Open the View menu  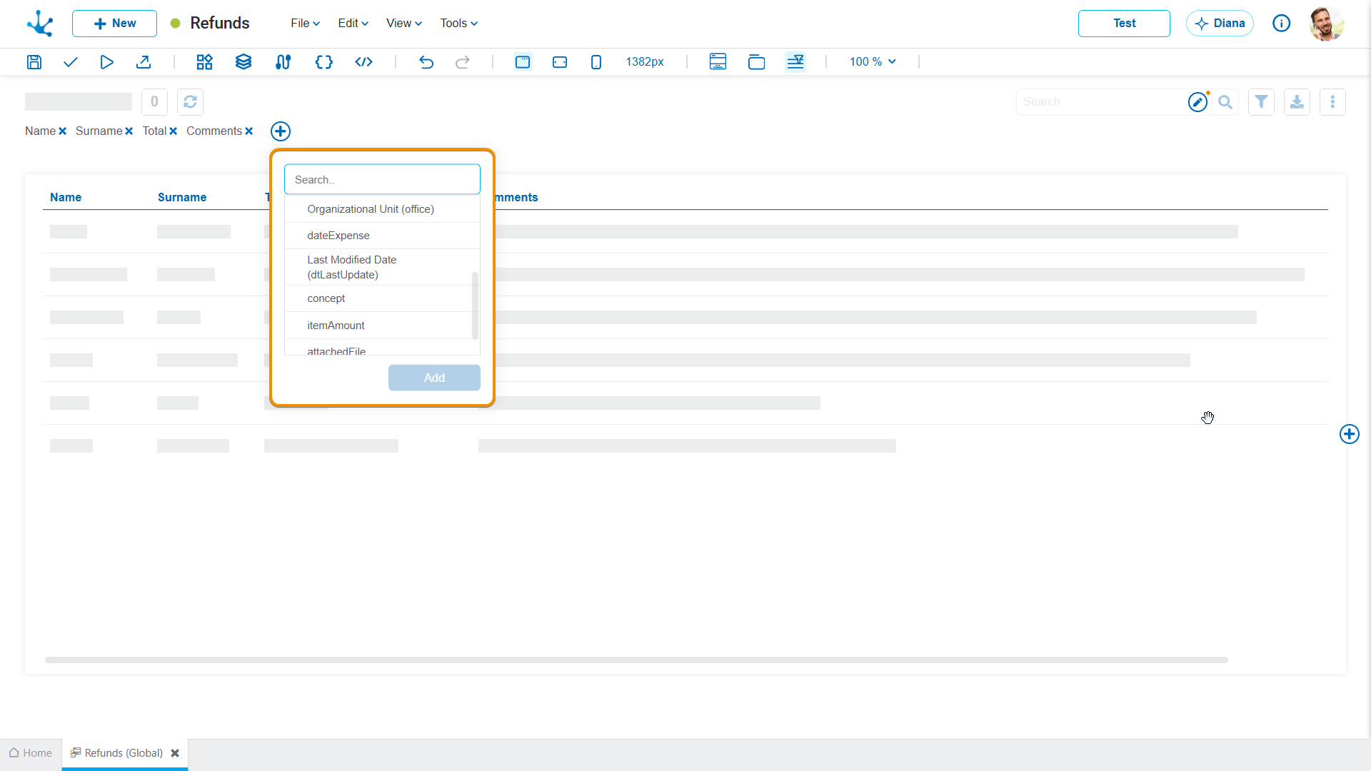coord(403,24)
